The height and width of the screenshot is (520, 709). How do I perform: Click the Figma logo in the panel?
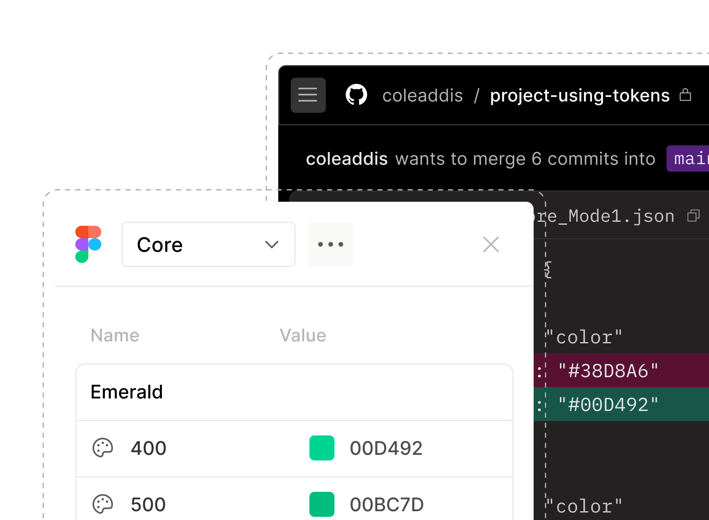(x=88, y=244)
